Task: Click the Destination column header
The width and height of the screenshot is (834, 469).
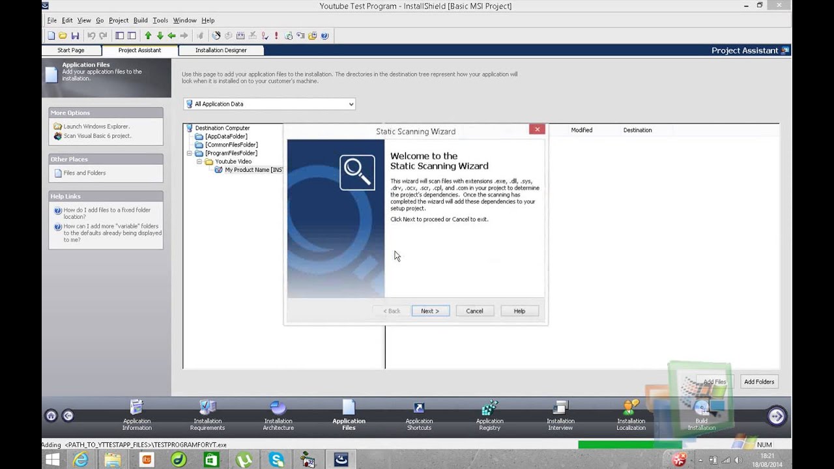Action: [x=637, y=130]
